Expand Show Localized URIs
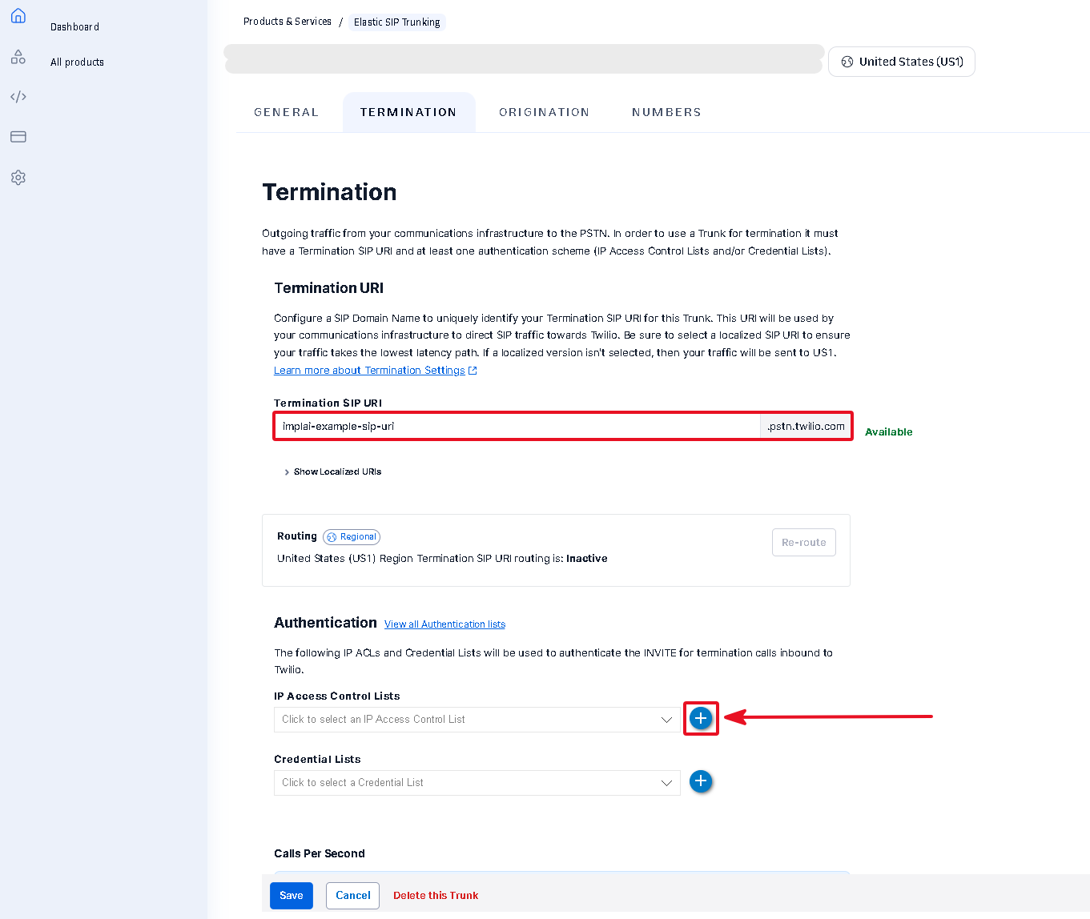1090x919 pixels. pyautogui.click(x=333, y=472)
